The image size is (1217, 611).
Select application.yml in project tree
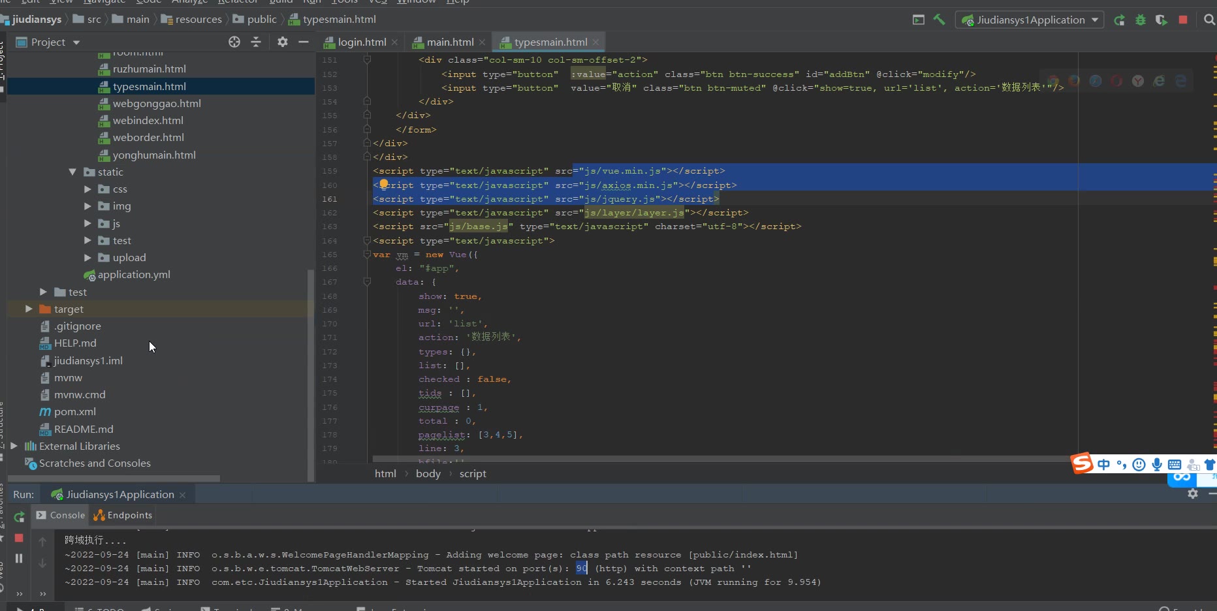pyautogui.click(x=134, y=274)
